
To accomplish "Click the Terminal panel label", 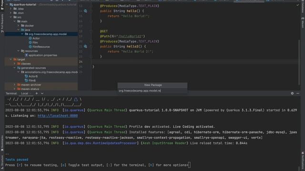I will tap(11, 93).
